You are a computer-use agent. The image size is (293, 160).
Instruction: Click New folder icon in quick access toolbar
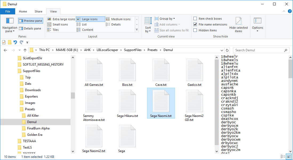coord(10,42)
